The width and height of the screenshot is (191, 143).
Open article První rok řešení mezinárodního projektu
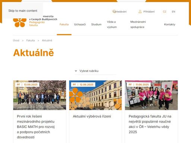tap(36, 127)
